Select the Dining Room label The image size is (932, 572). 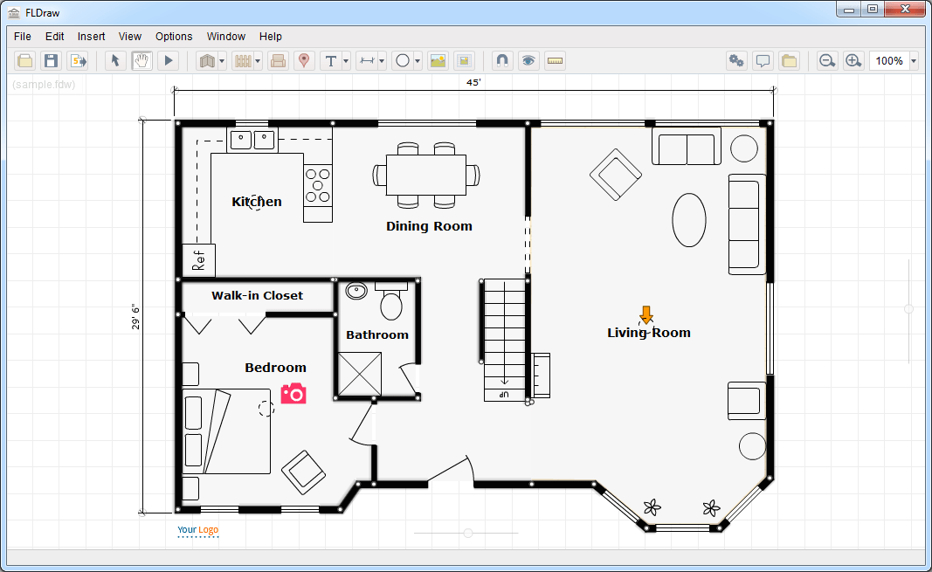(429, 226)
